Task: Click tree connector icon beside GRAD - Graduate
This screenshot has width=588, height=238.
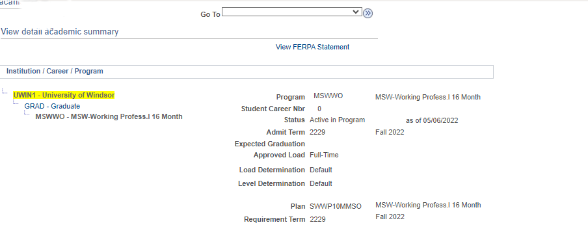Action: point(16,102)
